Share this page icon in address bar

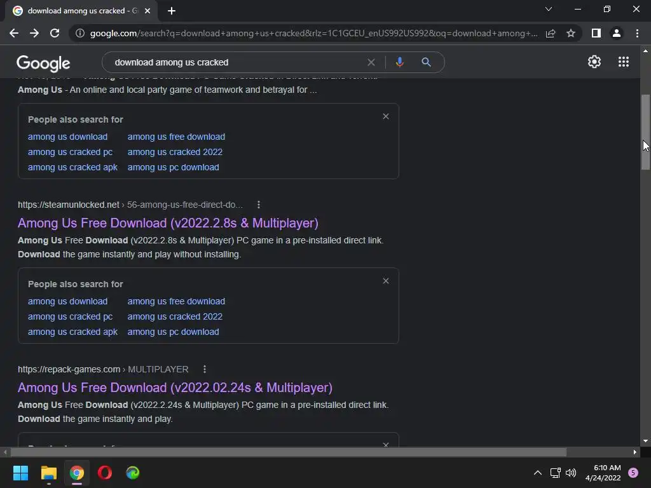[x=551, y=33]
